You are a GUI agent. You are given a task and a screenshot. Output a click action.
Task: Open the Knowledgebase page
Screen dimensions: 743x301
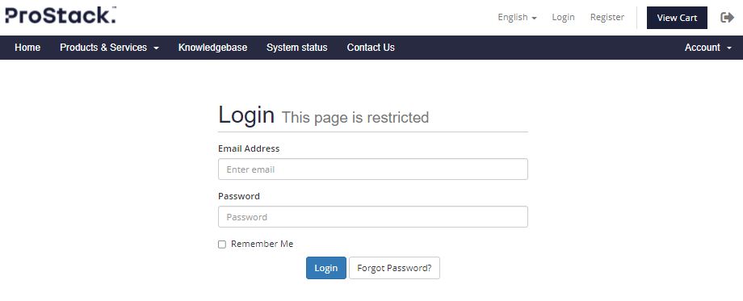(x=212, y=48)
